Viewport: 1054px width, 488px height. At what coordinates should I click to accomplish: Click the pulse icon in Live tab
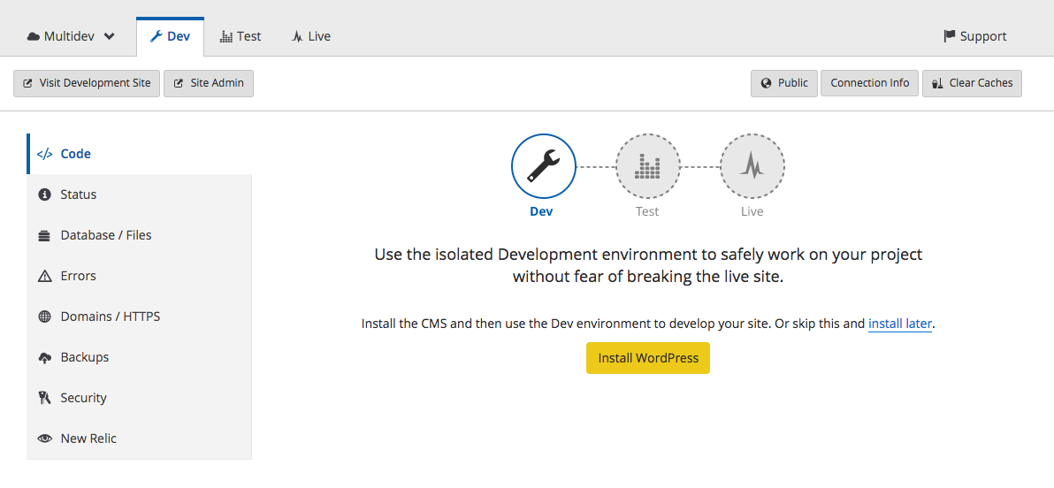(297, 36)
